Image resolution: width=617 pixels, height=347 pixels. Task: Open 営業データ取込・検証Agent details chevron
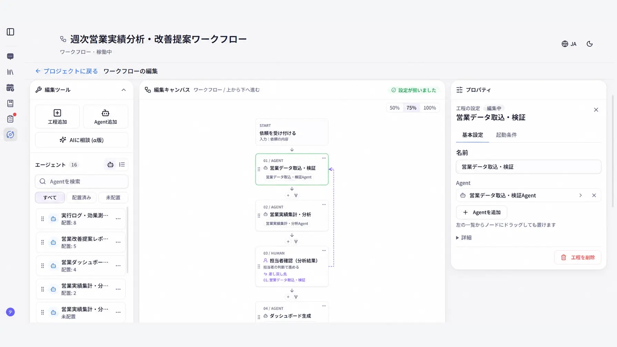point(580,195)
